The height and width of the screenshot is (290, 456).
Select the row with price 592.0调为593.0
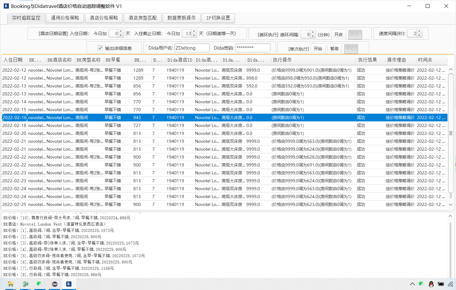tap(225, 86)
